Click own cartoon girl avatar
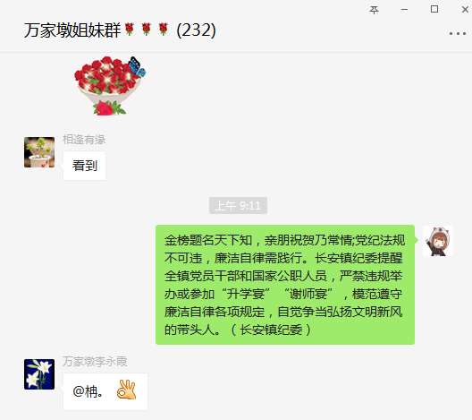The height and width of the screenshot is (420, 472). (x=438, y=241)
